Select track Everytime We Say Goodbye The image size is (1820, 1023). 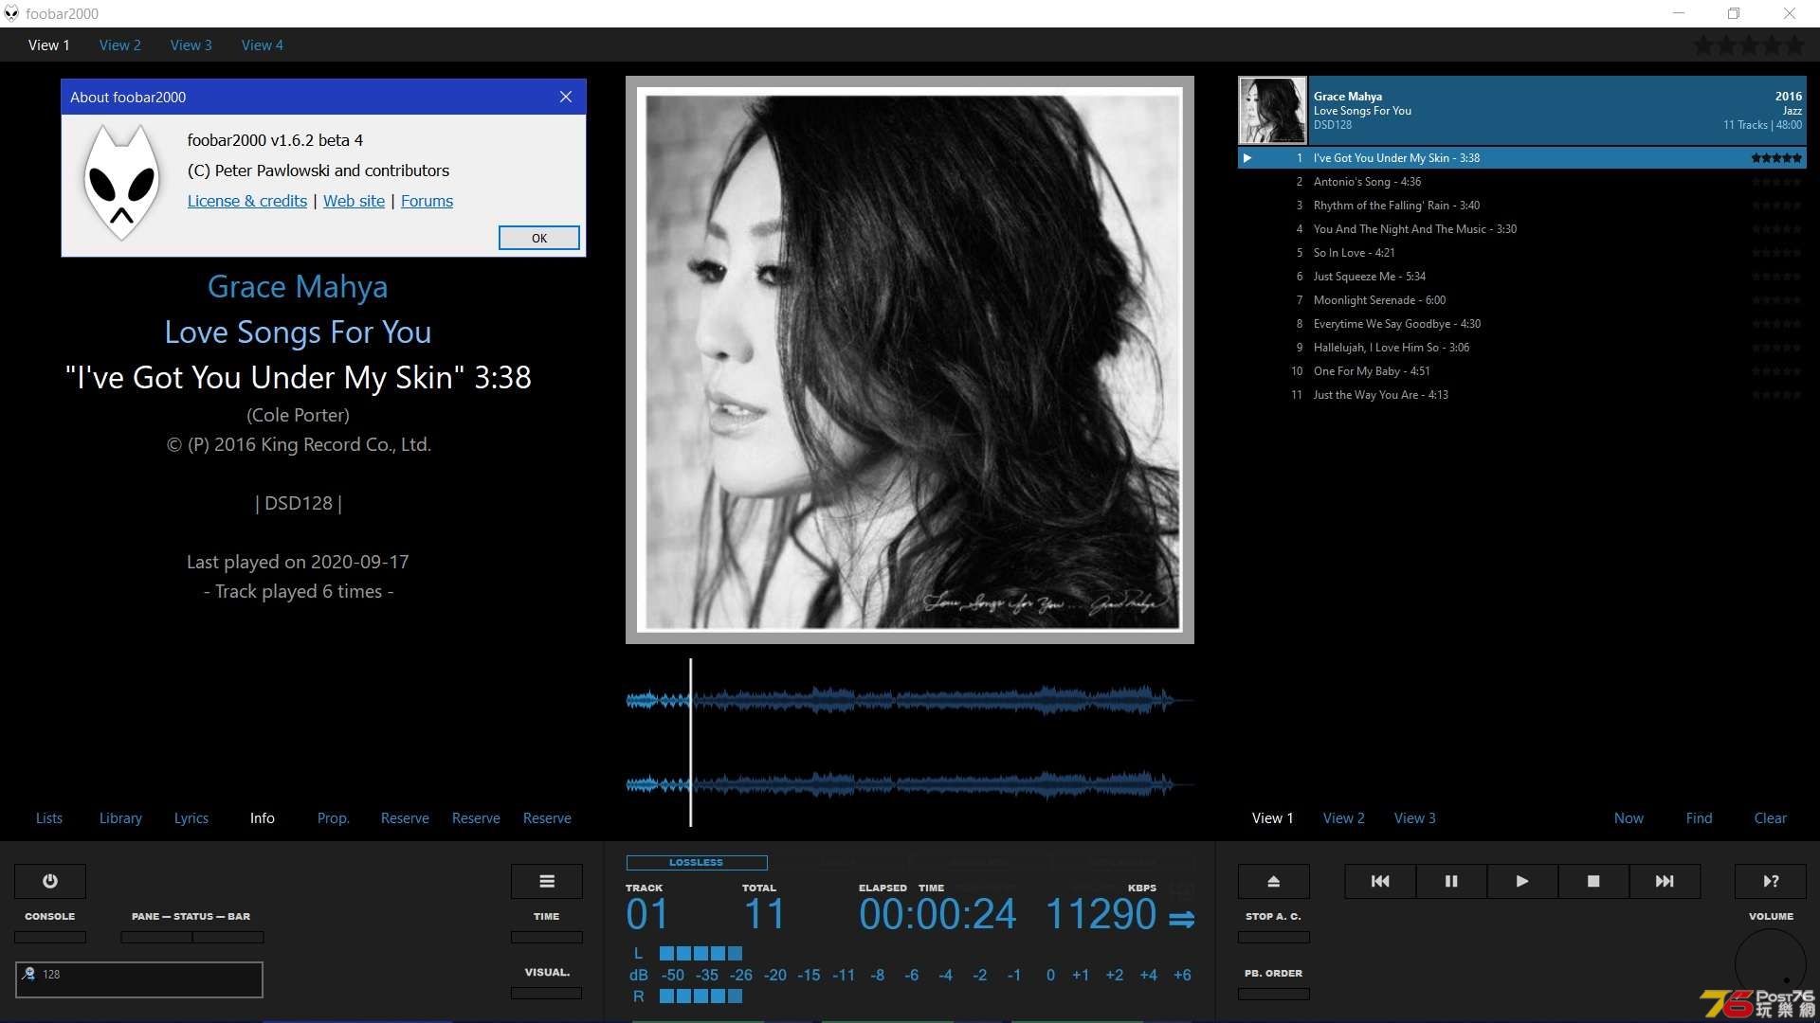[x=1521, y=324]
